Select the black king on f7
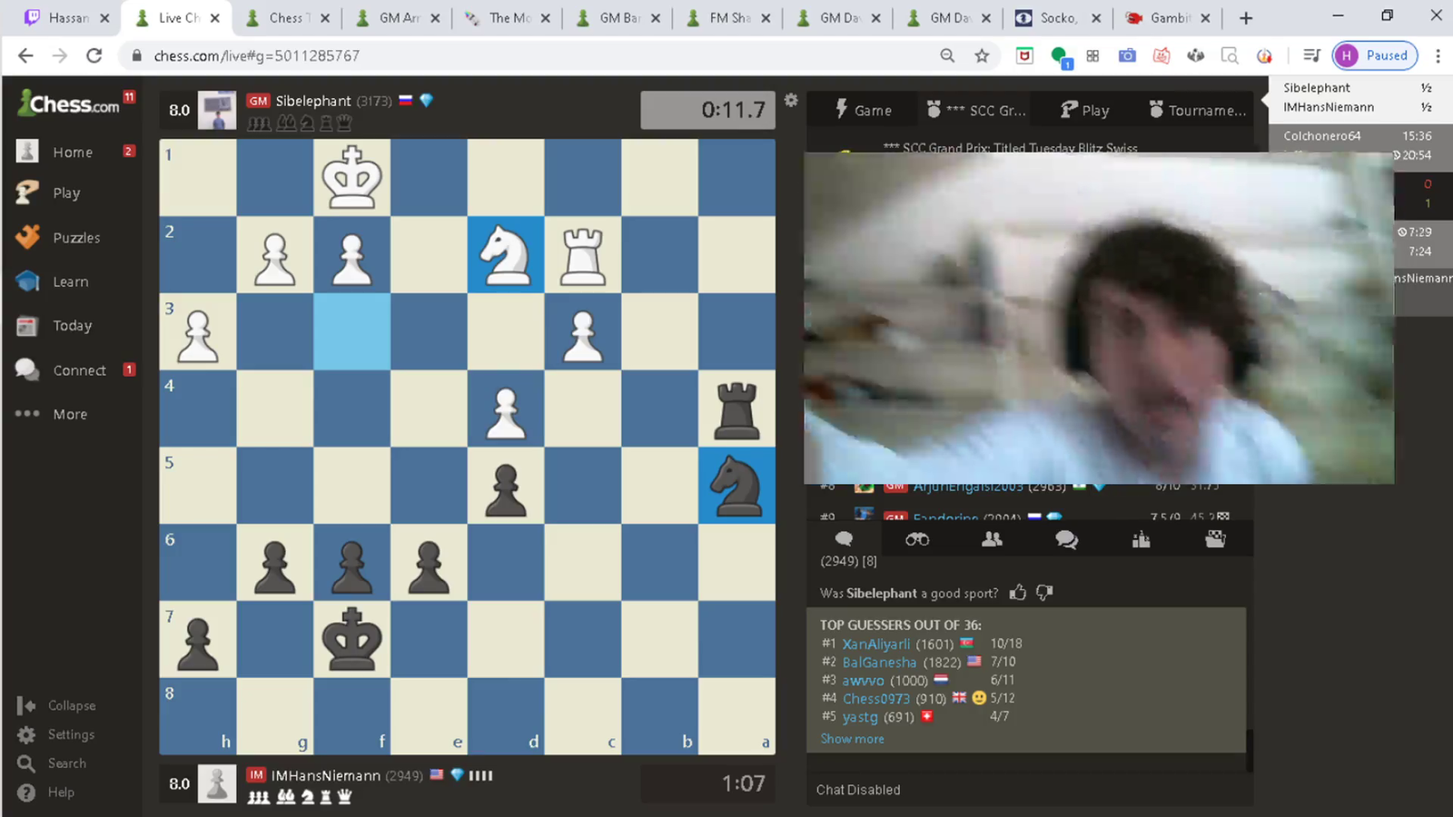Screen dimensions: 1453x817 click(351, 639)
